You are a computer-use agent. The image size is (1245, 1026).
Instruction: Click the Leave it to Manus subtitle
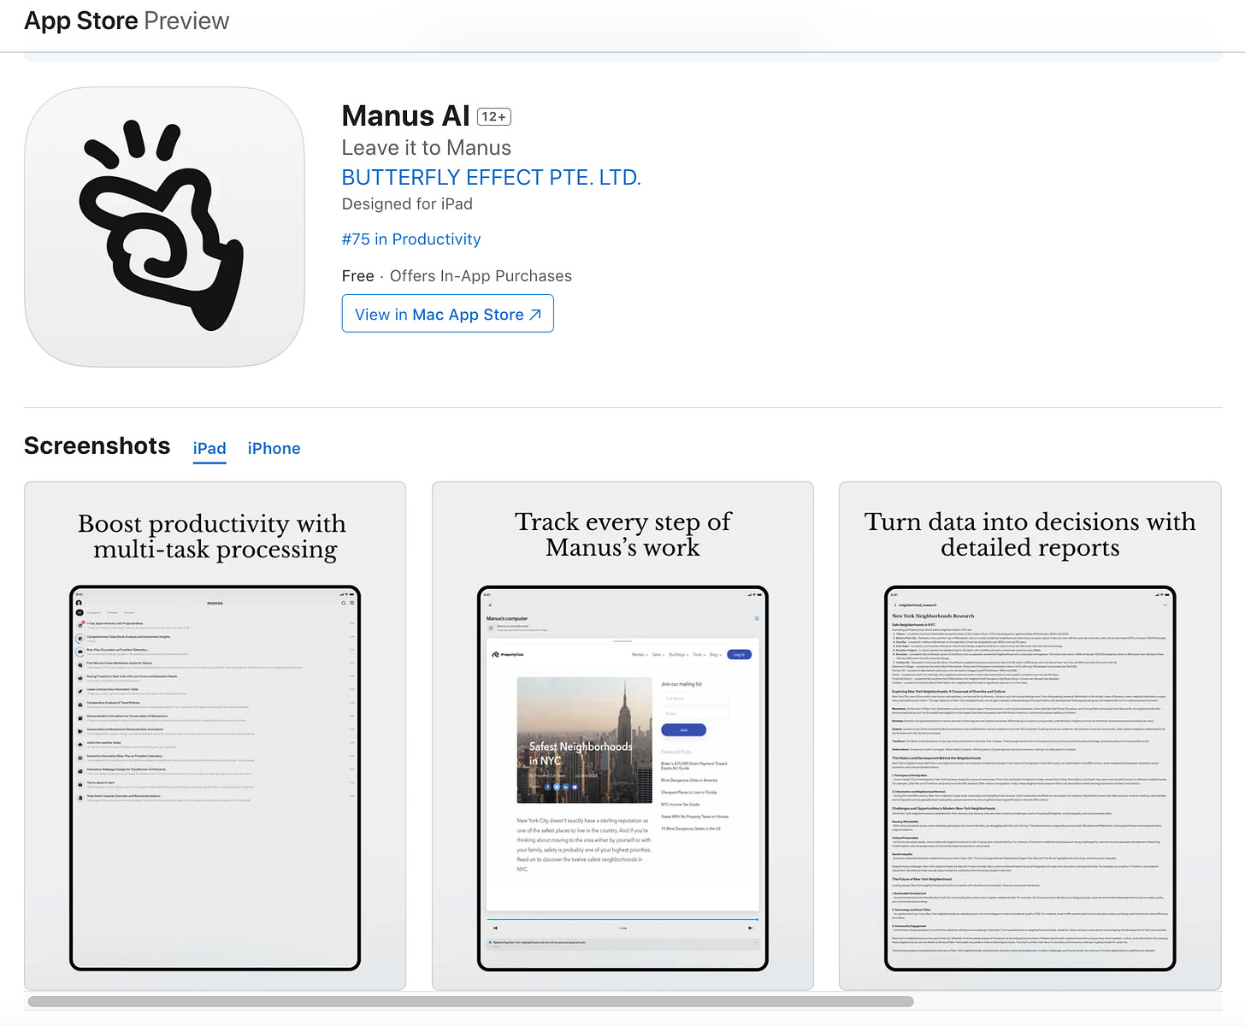426,148
